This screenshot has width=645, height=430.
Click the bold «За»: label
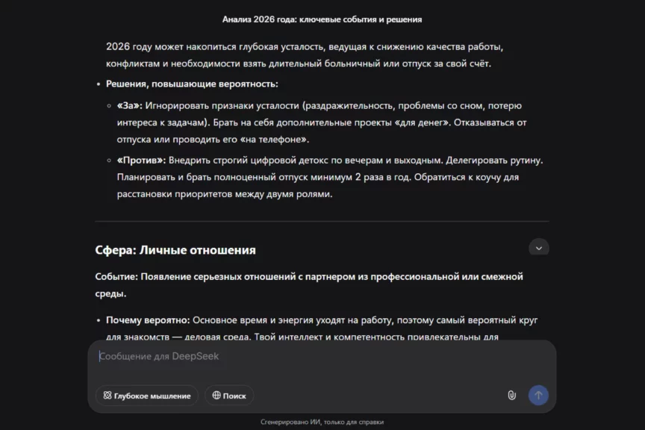pyautogui.click(x=130, y=105)
